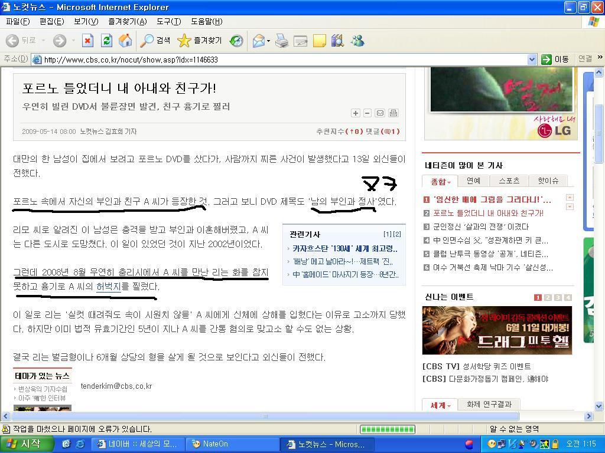The height and width of the screenshot is (453, 605).
Task: Open the 변상욱의 기자수첩 link
Action: click(43, 389)
